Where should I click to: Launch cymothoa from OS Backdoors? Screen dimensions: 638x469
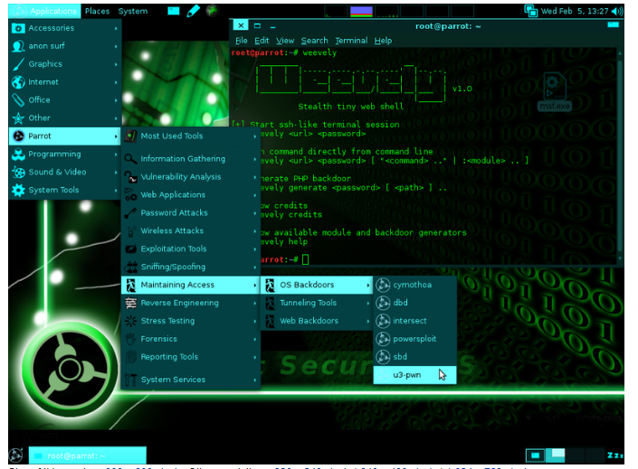pyautogui.click(x=414, y=285)
